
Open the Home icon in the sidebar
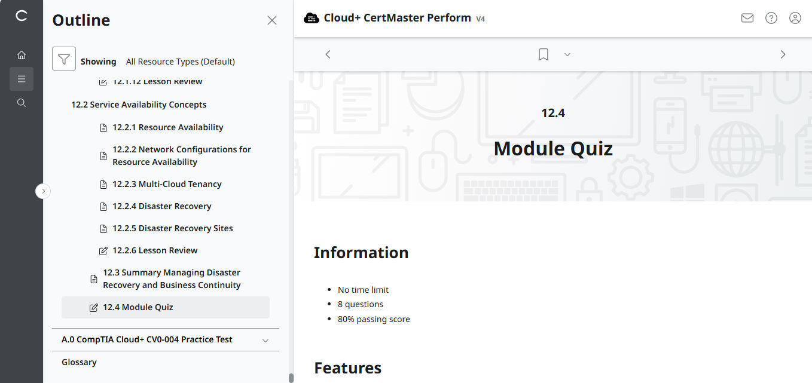22,54
